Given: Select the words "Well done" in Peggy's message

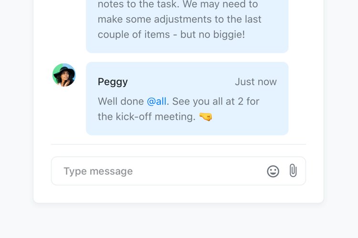Looking at the screenshot, I should (x=121, y=101).
